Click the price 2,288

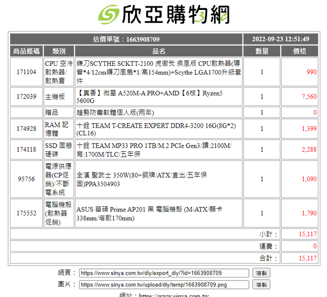click(309, 149)
